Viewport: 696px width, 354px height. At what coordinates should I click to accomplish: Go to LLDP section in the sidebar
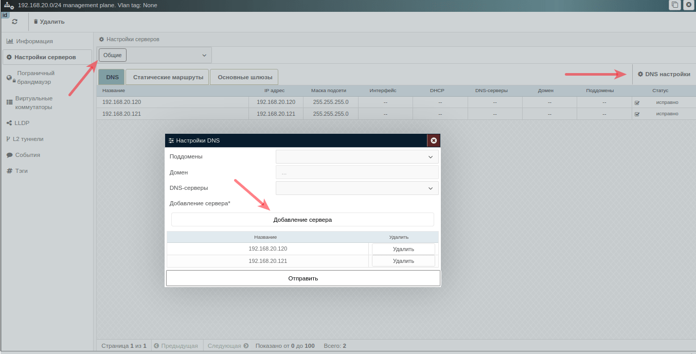click(x=18, y=123)
